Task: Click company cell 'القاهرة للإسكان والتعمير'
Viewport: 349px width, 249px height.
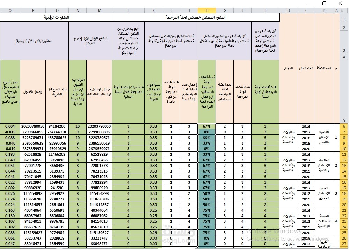Action: pyautogui.click(x=324, y=138)
